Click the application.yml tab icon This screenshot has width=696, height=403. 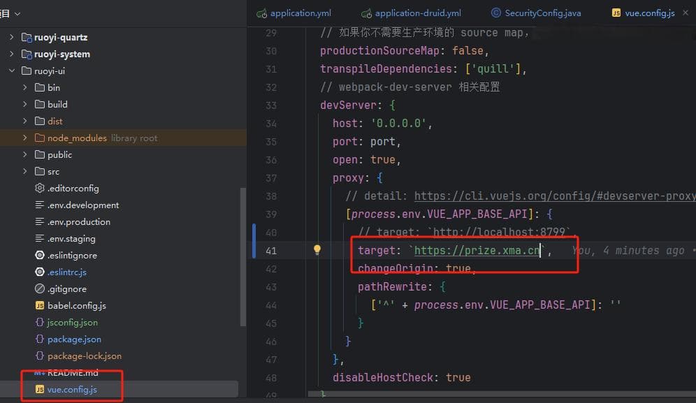[x=262, y=13]
